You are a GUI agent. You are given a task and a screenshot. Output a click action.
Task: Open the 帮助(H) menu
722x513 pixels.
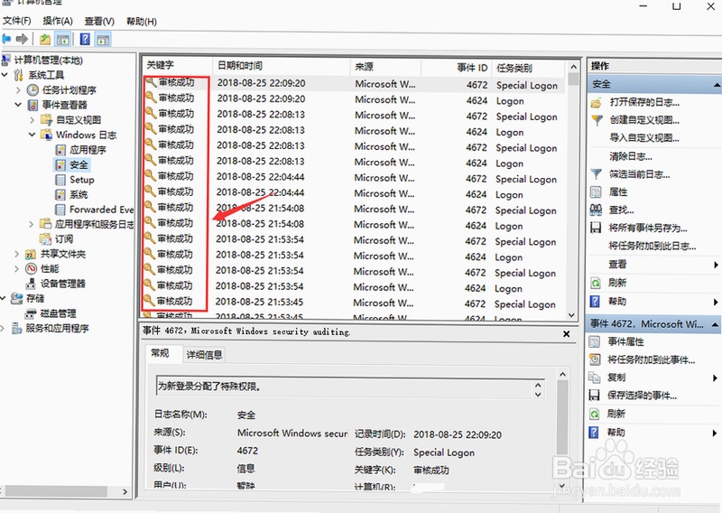pos(142,22)
